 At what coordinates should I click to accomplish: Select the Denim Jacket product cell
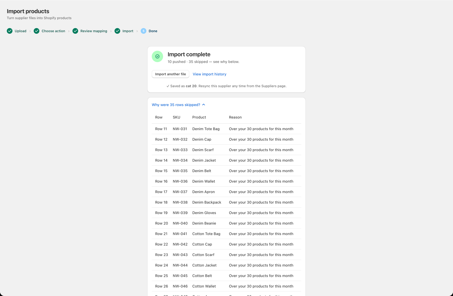click(x=204, y=160)
